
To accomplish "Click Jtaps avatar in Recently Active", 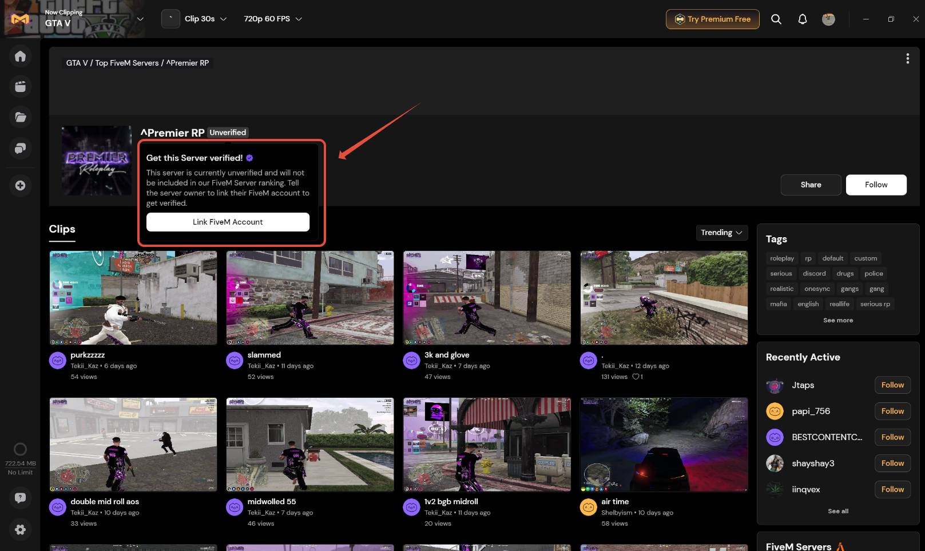I will click(775, 386).
